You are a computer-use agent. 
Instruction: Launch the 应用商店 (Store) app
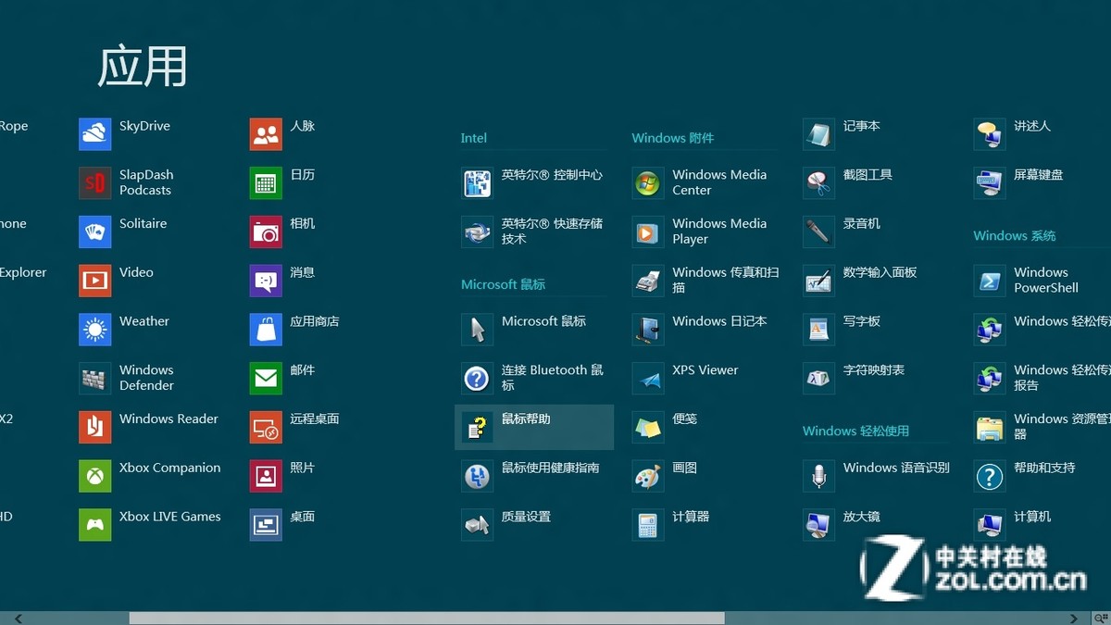(x=266, y=329)
